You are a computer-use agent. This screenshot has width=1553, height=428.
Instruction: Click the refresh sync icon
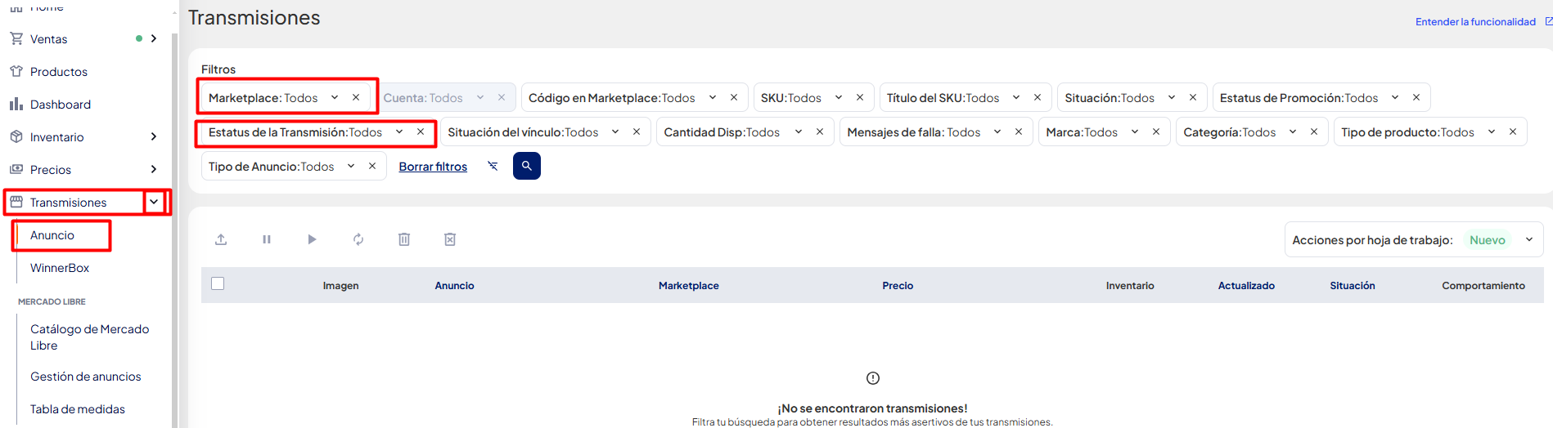(x=358, y=239)
